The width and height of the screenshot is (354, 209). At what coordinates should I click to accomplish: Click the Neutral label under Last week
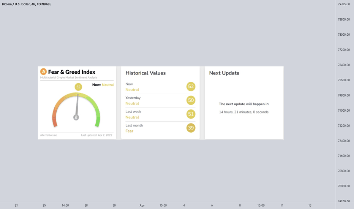[132, 117]
